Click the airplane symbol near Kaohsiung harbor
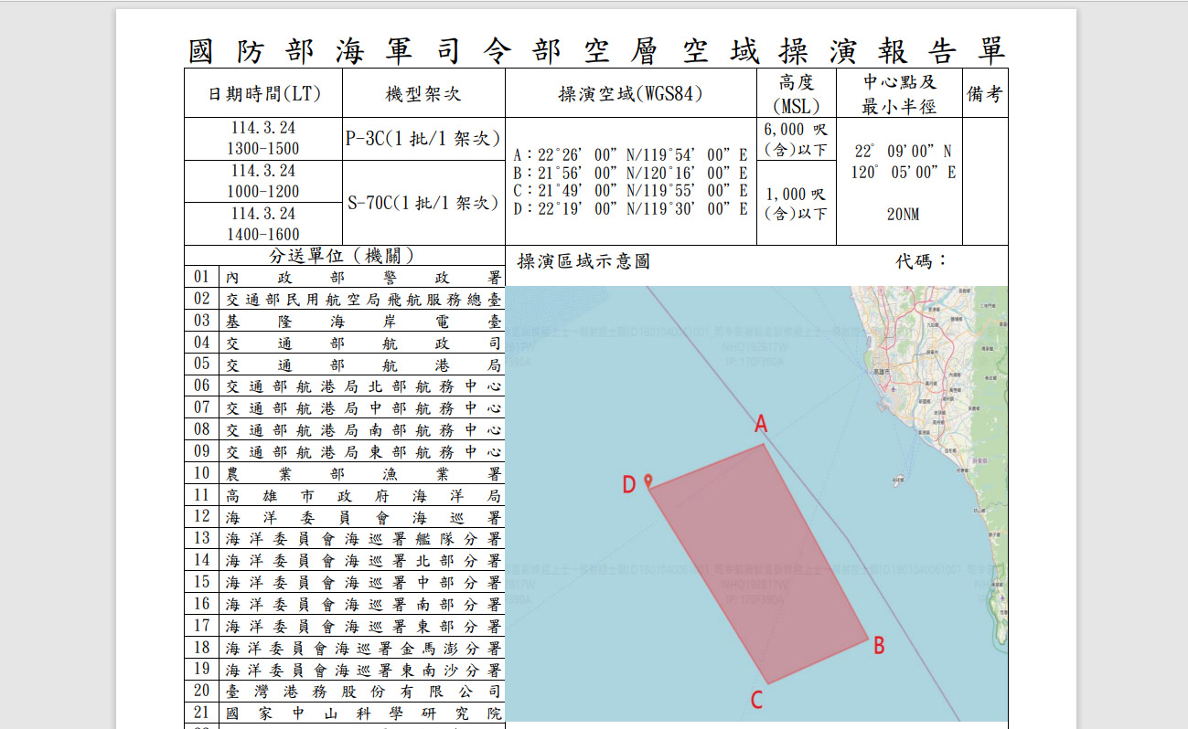 click(x=894, y=389)
